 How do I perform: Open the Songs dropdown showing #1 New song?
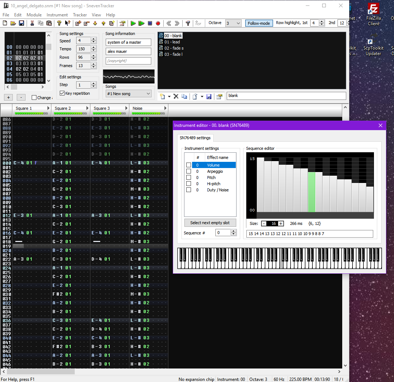129,94
